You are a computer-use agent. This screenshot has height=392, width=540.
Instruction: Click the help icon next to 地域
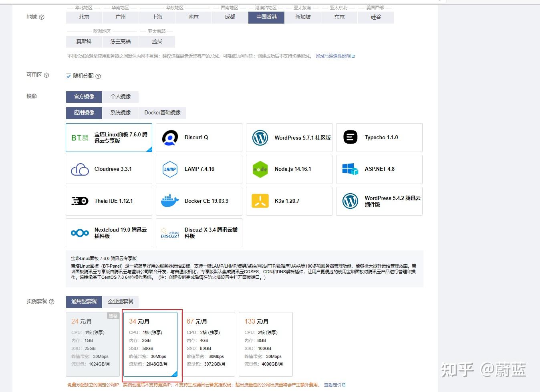pyautogui.click(x=42, y=17)
